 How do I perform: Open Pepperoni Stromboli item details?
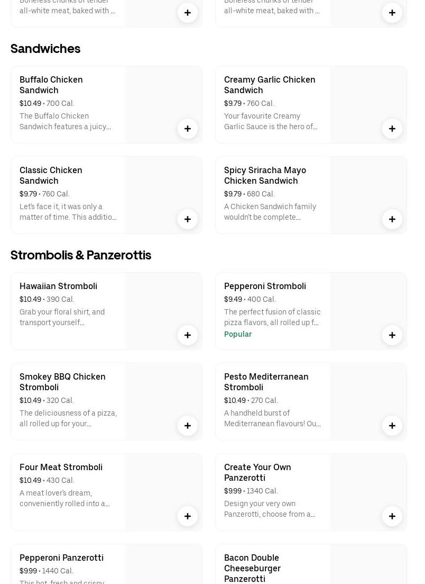pos(265,286)
